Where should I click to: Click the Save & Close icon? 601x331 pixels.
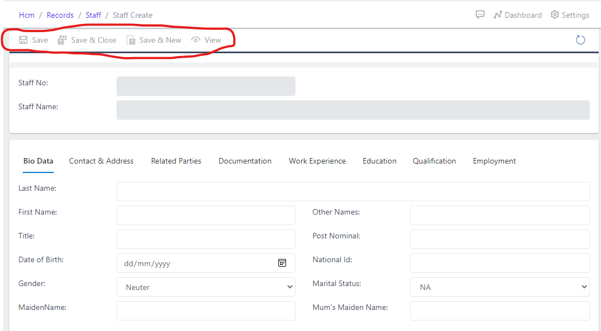(63, 39)
